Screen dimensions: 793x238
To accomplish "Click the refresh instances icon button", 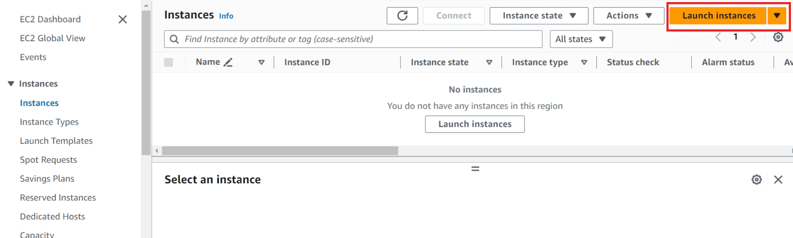I will tap(402, 15).
